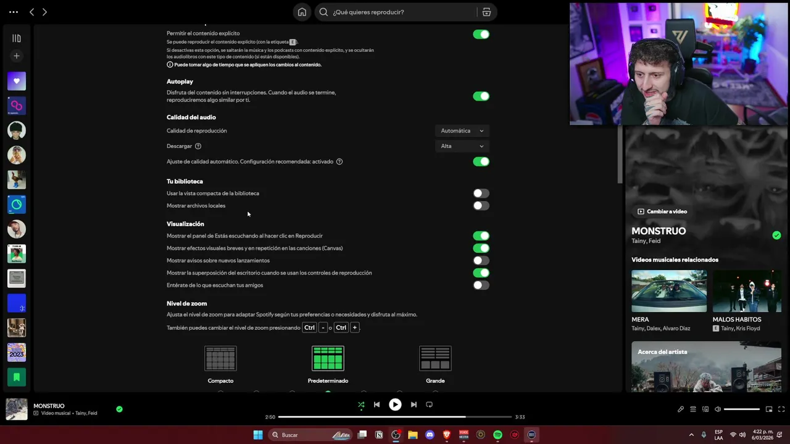Open Liked Songs heart playlist
This screenshot has width=790, height=444.
coord(17,81)
